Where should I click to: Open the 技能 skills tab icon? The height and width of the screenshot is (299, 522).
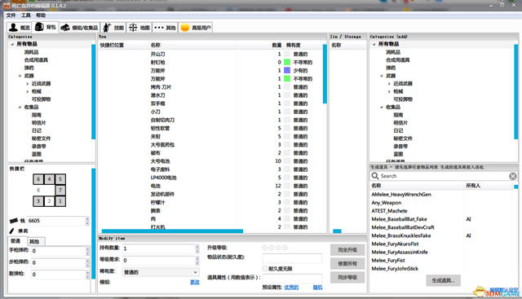click(107, 28)
